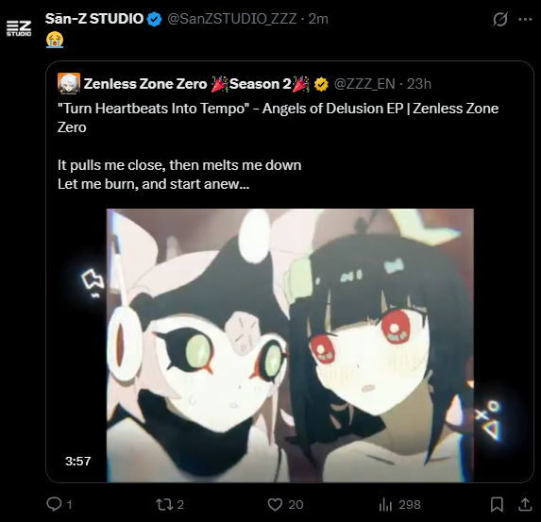View post analytics bar chart icon

pyautogui.click(x=386, y=505)
